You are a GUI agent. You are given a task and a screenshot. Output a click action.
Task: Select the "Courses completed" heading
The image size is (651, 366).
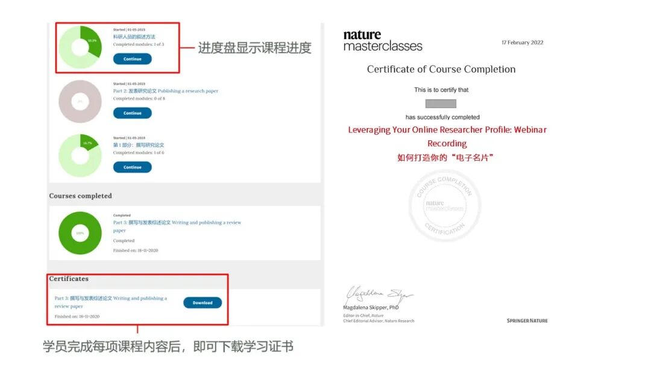[x=81, y=196]
